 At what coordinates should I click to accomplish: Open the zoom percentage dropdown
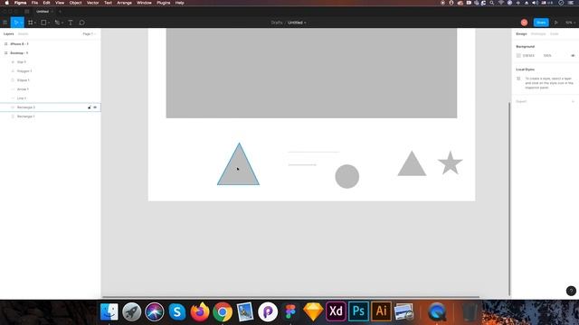point(571,23)
